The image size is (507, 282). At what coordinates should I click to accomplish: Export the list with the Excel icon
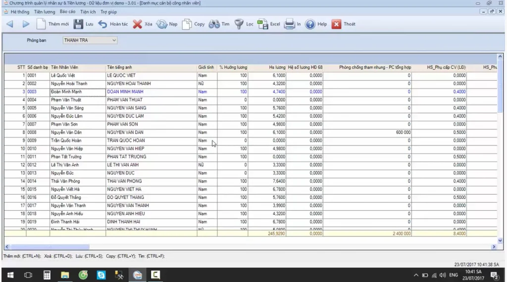262,24
